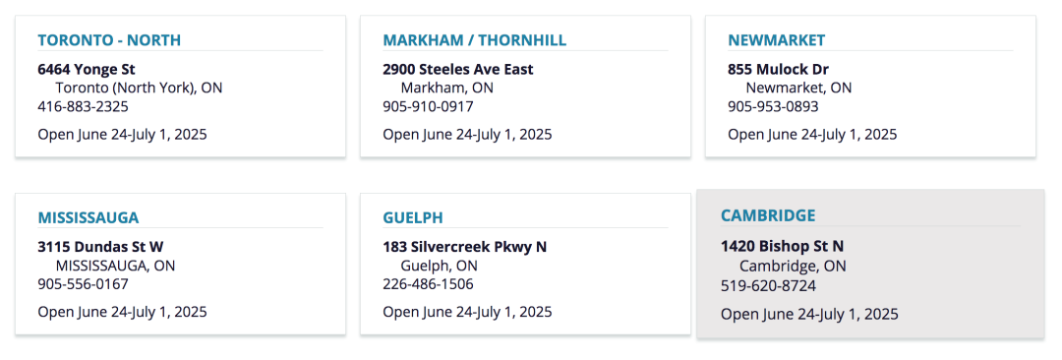The width and height of the screenshot is (1062, 360).
Task: Click the 183 Silvercreek Pkwy N address
Action: [x=464, y=247]
